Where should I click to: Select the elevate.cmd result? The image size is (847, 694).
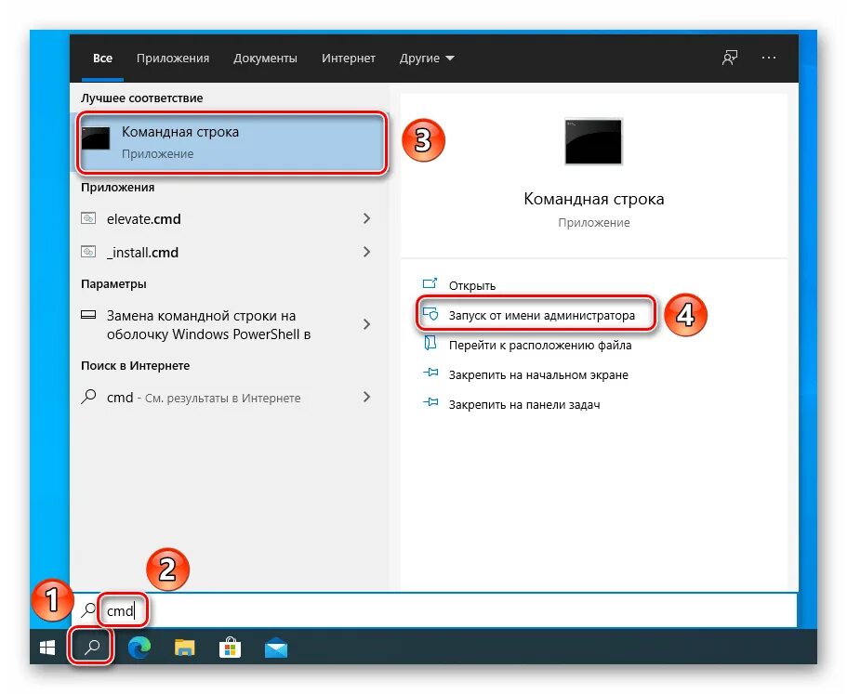pyautogui.click(x=230, y=218)
